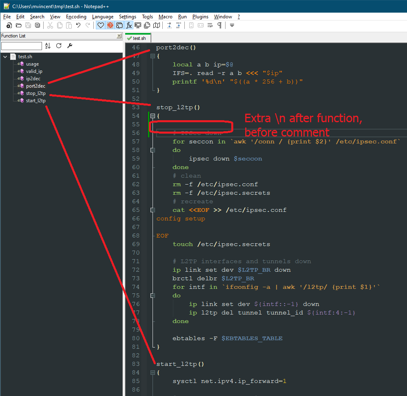Collapse the do block fold at line 58

pyautogui.click(x=153, y=150)
